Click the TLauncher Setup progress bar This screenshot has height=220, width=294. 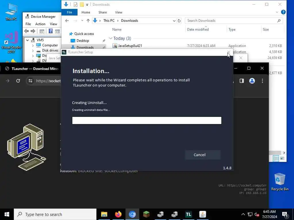(x=147, y=121)
